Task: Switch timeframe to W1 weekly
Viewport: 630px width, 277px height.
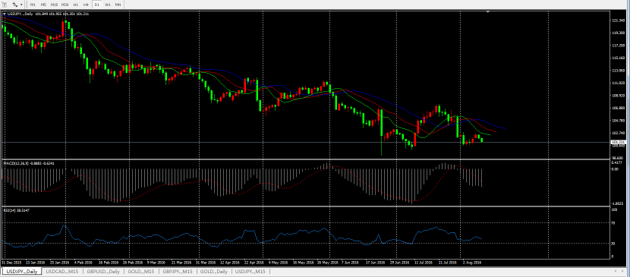Action: pos(108,5)
